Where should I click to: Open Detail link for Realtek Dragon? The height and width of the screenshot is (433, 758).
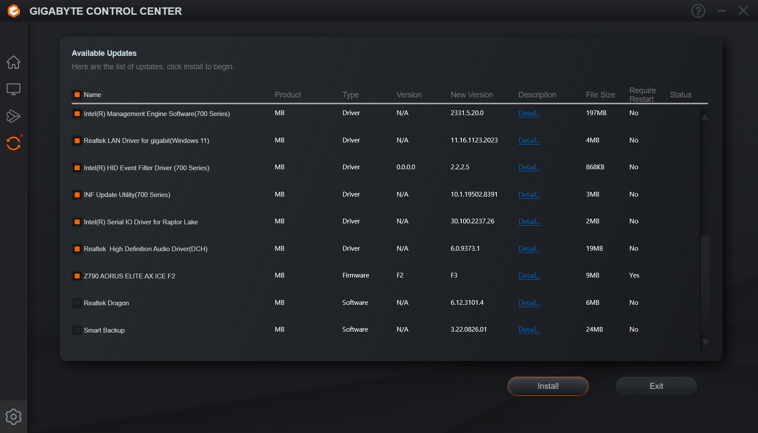pos(529,303)
